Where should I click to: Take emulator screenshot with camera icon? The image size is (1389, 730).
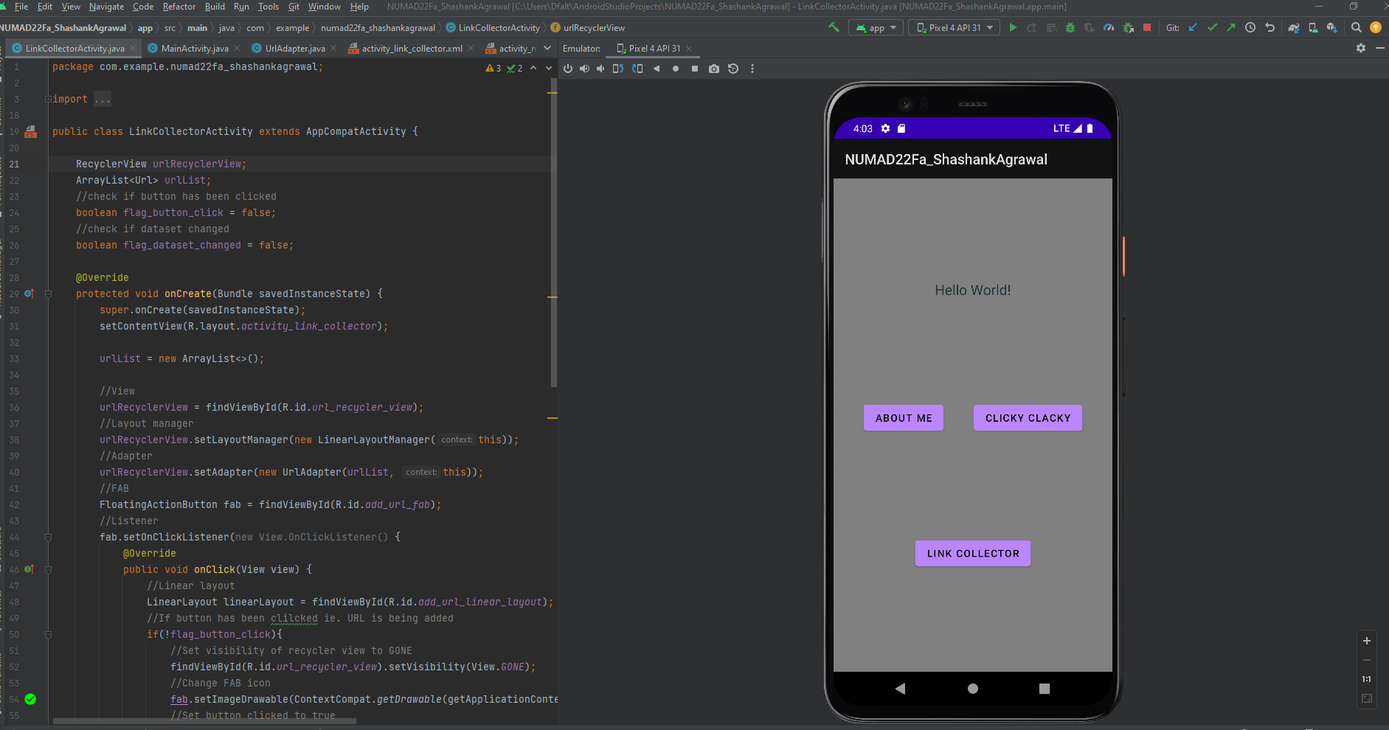click(713, 69)
